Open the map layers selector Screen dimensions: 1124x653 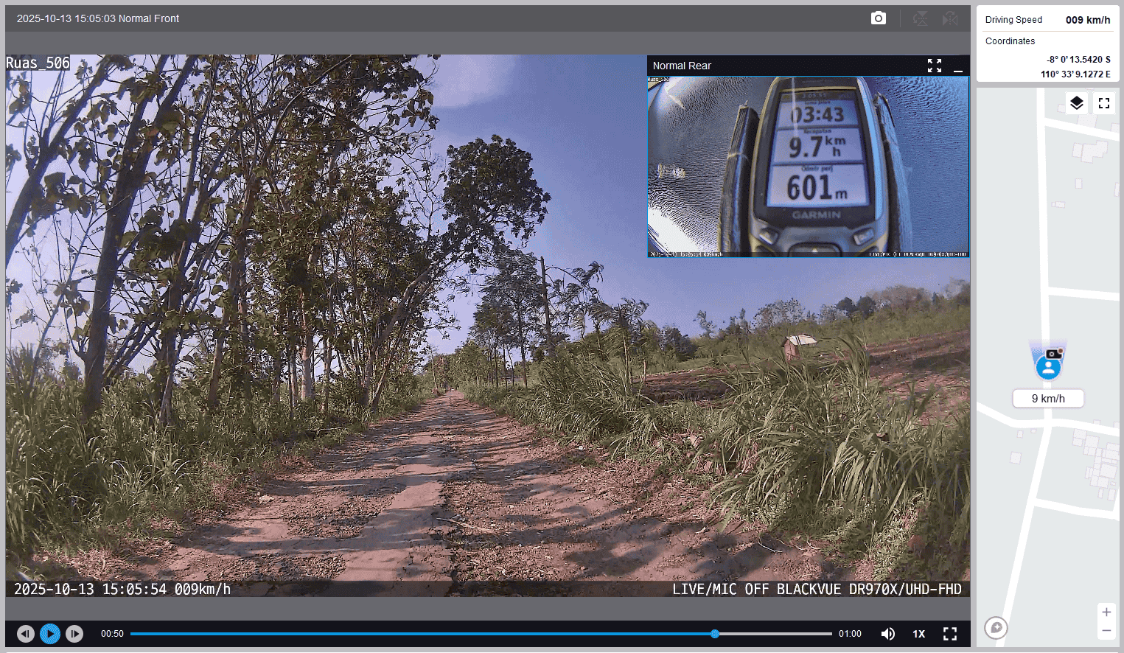tap(1076, 103)
